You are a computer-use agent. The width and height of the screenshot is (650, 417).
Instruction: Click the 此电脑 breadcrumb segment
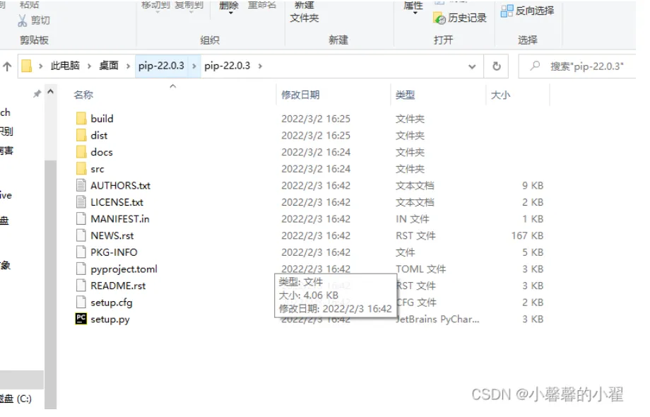(x=65, y=66)
